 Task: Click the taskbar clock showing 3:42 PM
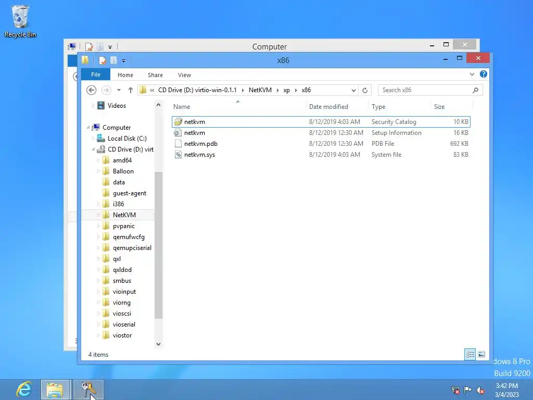pos(506,390)
